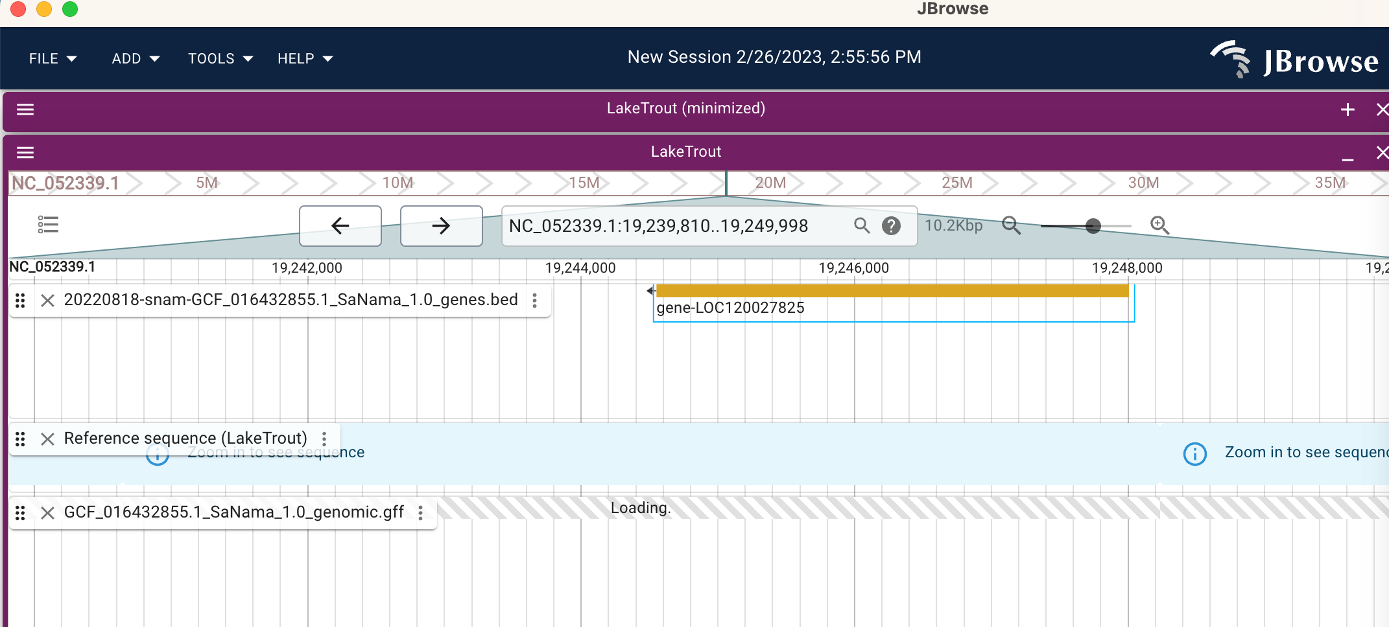Click the zoom level slider handle
The height and width of the screenshot is (627, 1389).
[x=1093, y=226]
